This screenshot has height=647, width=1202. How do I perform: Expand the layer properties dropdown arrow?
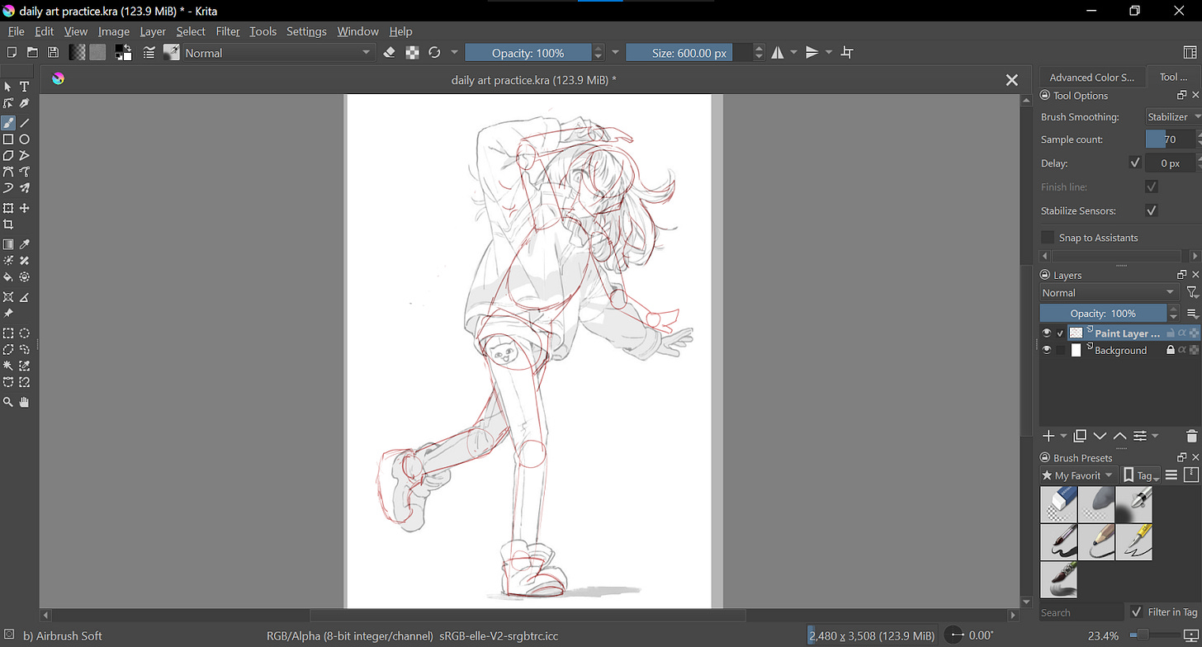point(1155,437)
